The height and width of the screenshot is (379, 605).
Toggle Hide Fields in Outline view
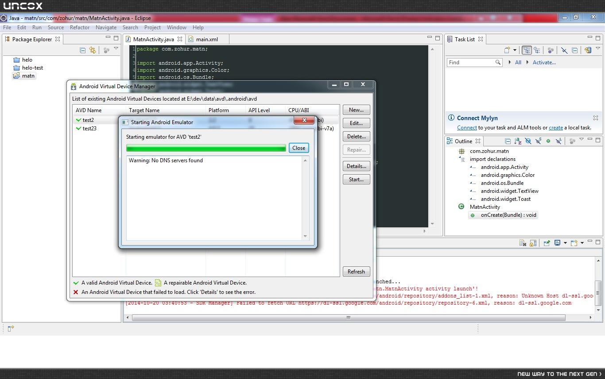tap(528, 141)
